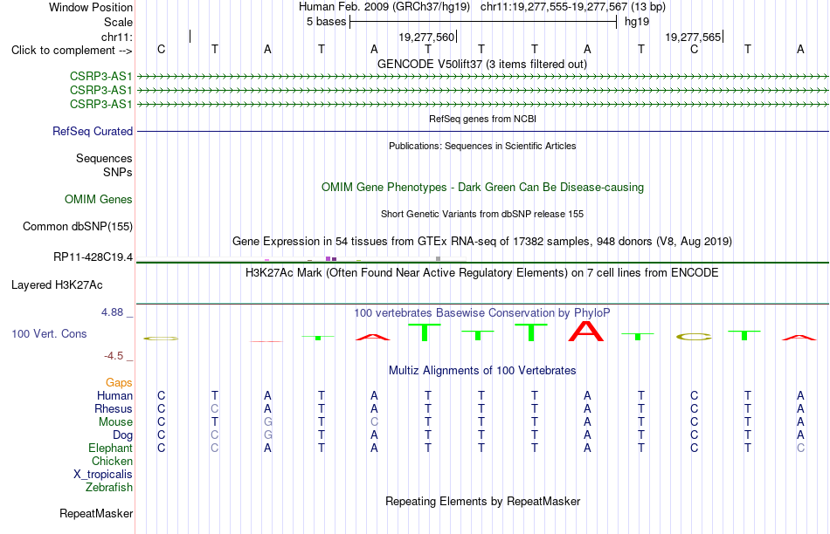Click the 'Human Feb. 2009 (GRCh37/hg19)' assembly text
Viewport: 830px width, 534px height.
pos(384,7)
